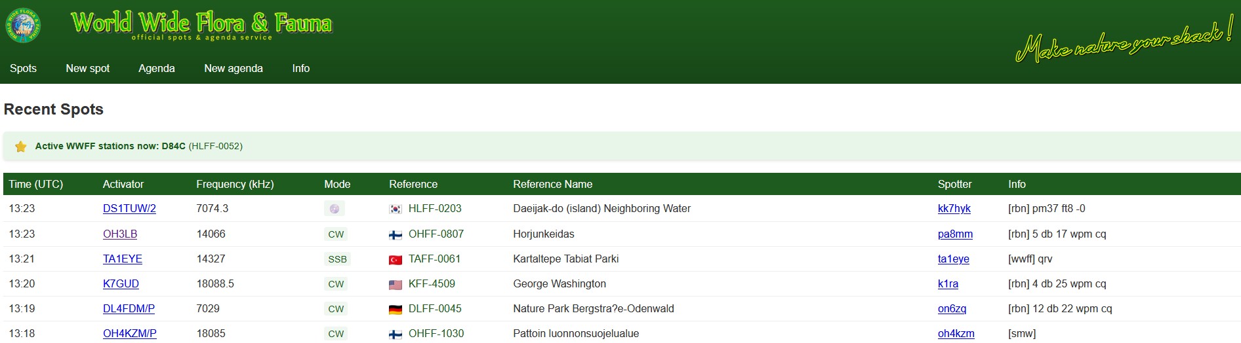This screenshot has height=343, width=1241.
Task: Click the USA flag beside KFF-4509
Action: point(396,285)
